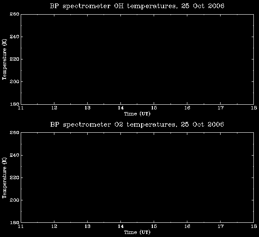Screen dimensions: 259x237
Task: Pick hour 12 on OH plot time axis
Action: click(54, 108)
